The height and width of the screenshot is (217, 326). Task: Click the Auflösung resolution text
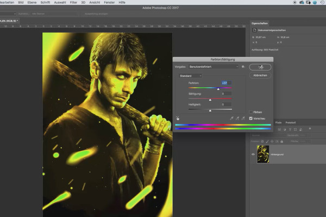tap(265, 50)
